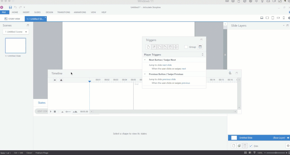Image resolution: width=290 pixels, height=155 pixels.
Task: Click the move trigger up/down stepper
Action: (x=176, y=47)
